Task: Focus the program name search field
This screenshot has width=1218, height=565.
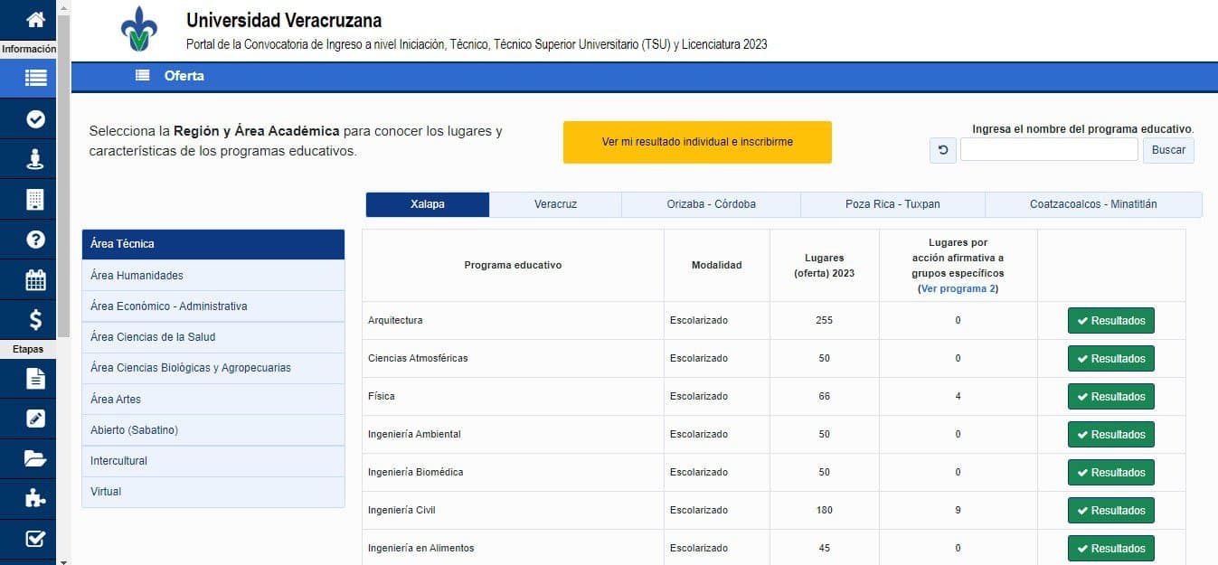Action: [x=1049, y=150]
